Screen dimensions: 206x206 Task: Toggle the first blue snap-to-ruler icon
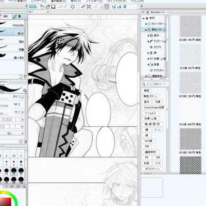pos(114,7)
